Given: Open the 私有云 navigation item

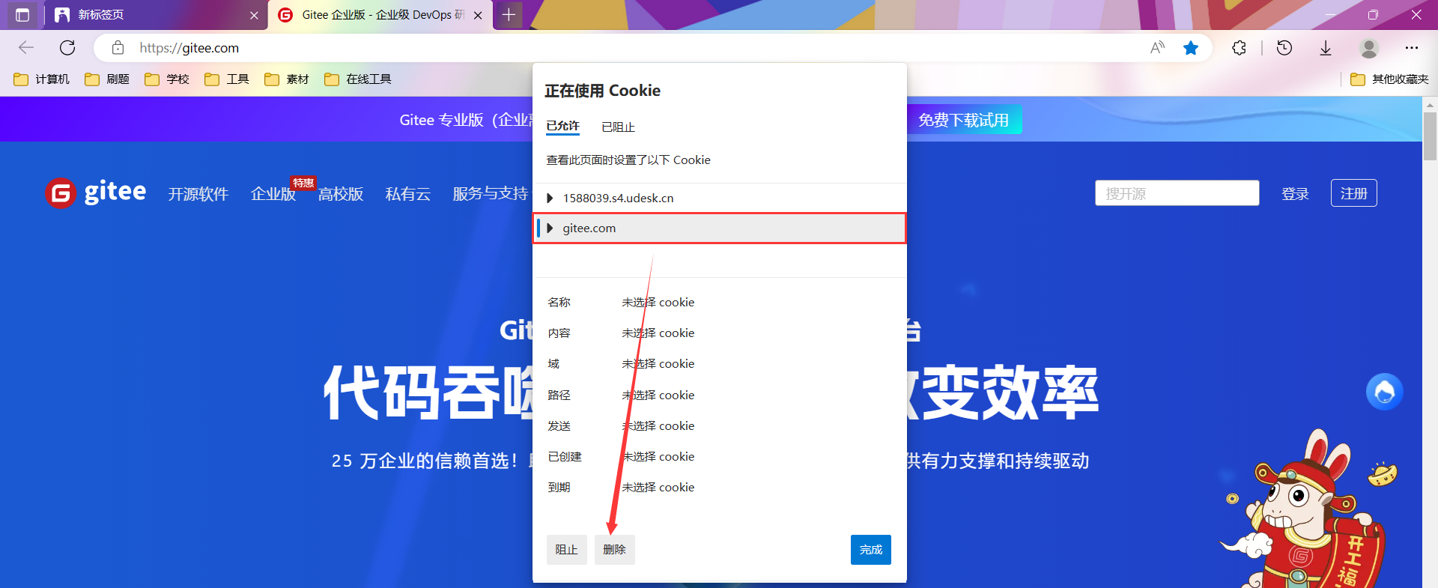Looking at the screenshot, I should [408, 194].
